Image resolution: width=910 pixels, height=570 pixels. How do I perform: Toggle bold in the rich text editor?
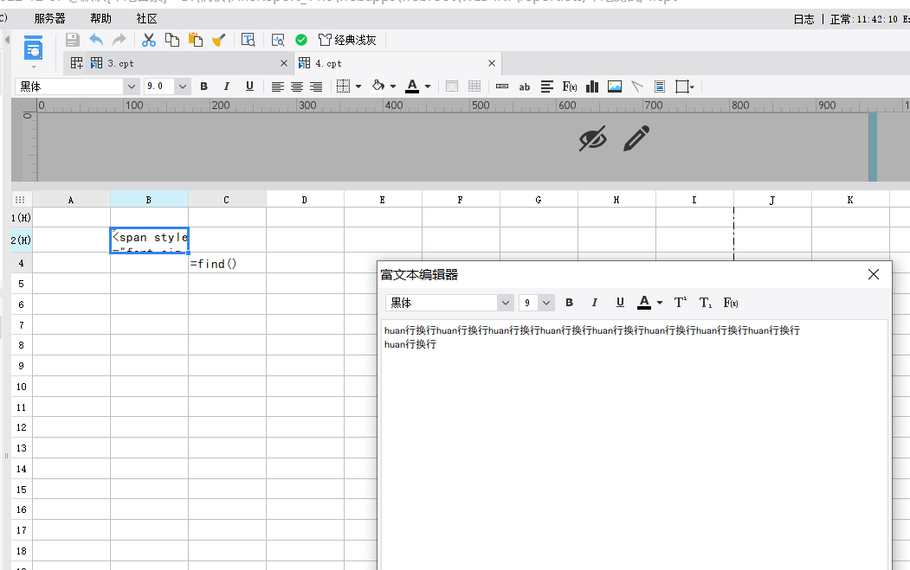(x=569, y=303)
